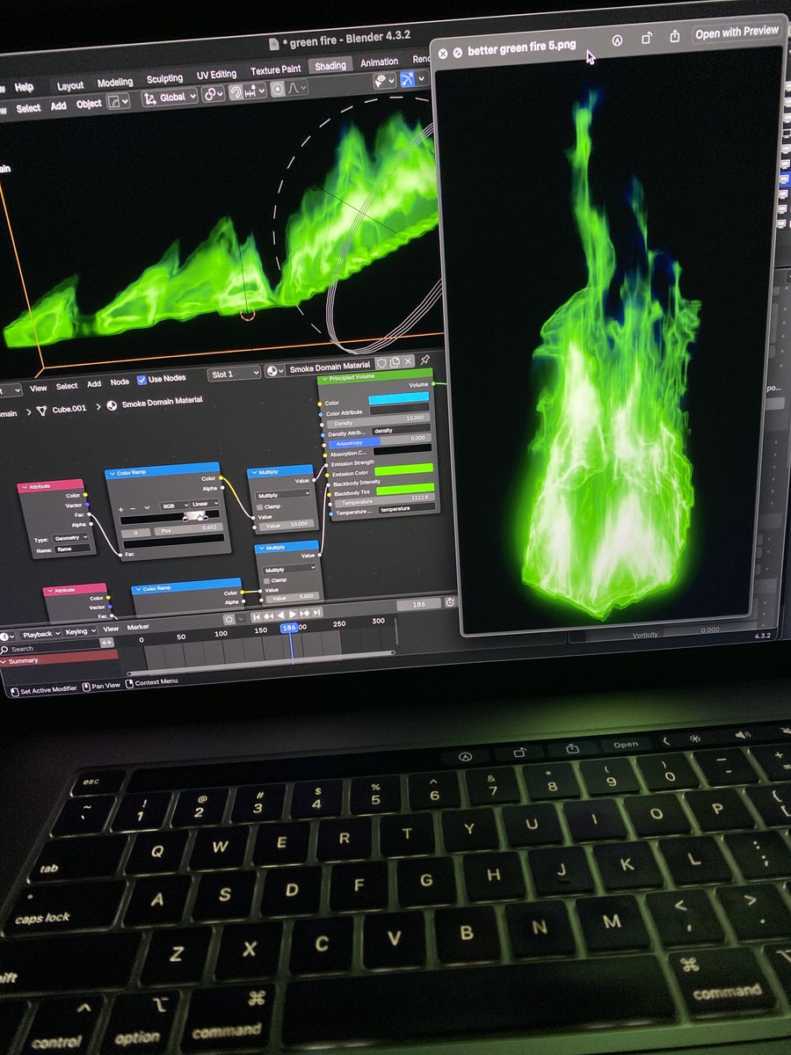Image resolution: width=791 pixels, height=1055 pixels.
Task: Click the transform orientation icon beside Global
Action: point(150,98)
